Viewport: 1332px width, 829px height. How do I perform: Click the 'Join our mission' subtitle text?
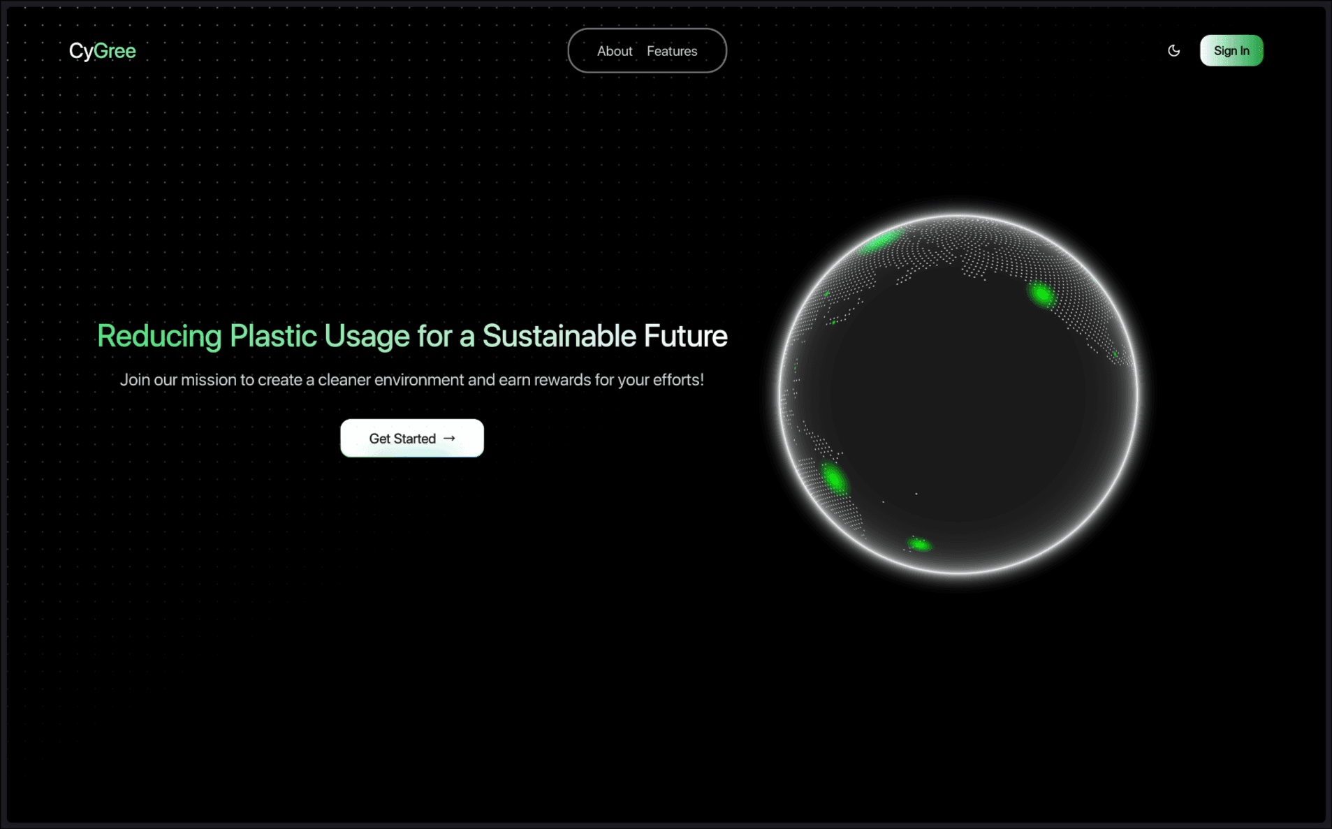[x=411, y=380]
